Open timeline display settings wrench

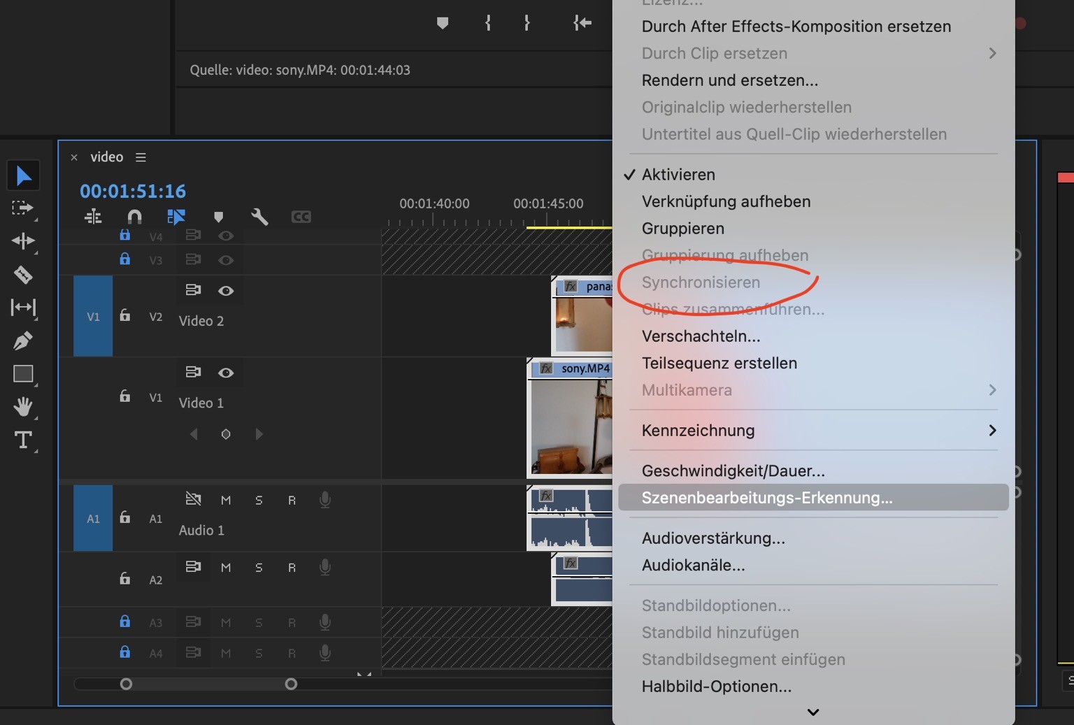pos(259,217)
